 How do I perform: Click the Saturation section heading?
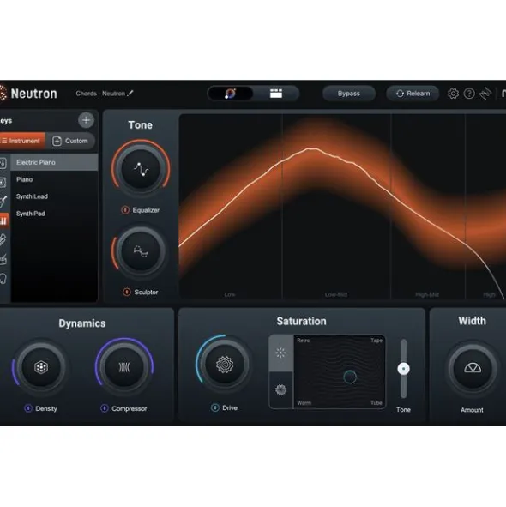(301, 321)
